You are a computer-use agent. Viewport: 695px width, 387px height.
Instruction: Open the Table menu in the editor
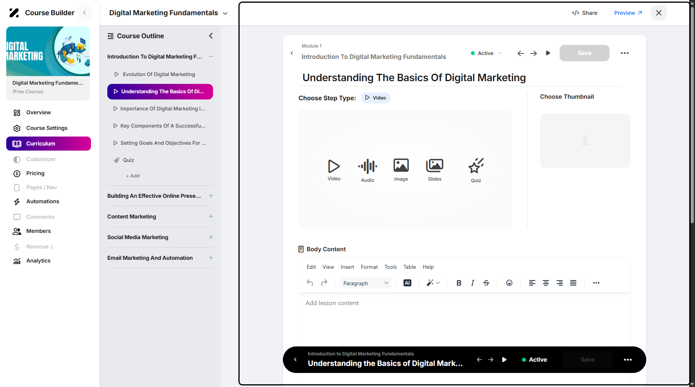[x=409, y=267]
